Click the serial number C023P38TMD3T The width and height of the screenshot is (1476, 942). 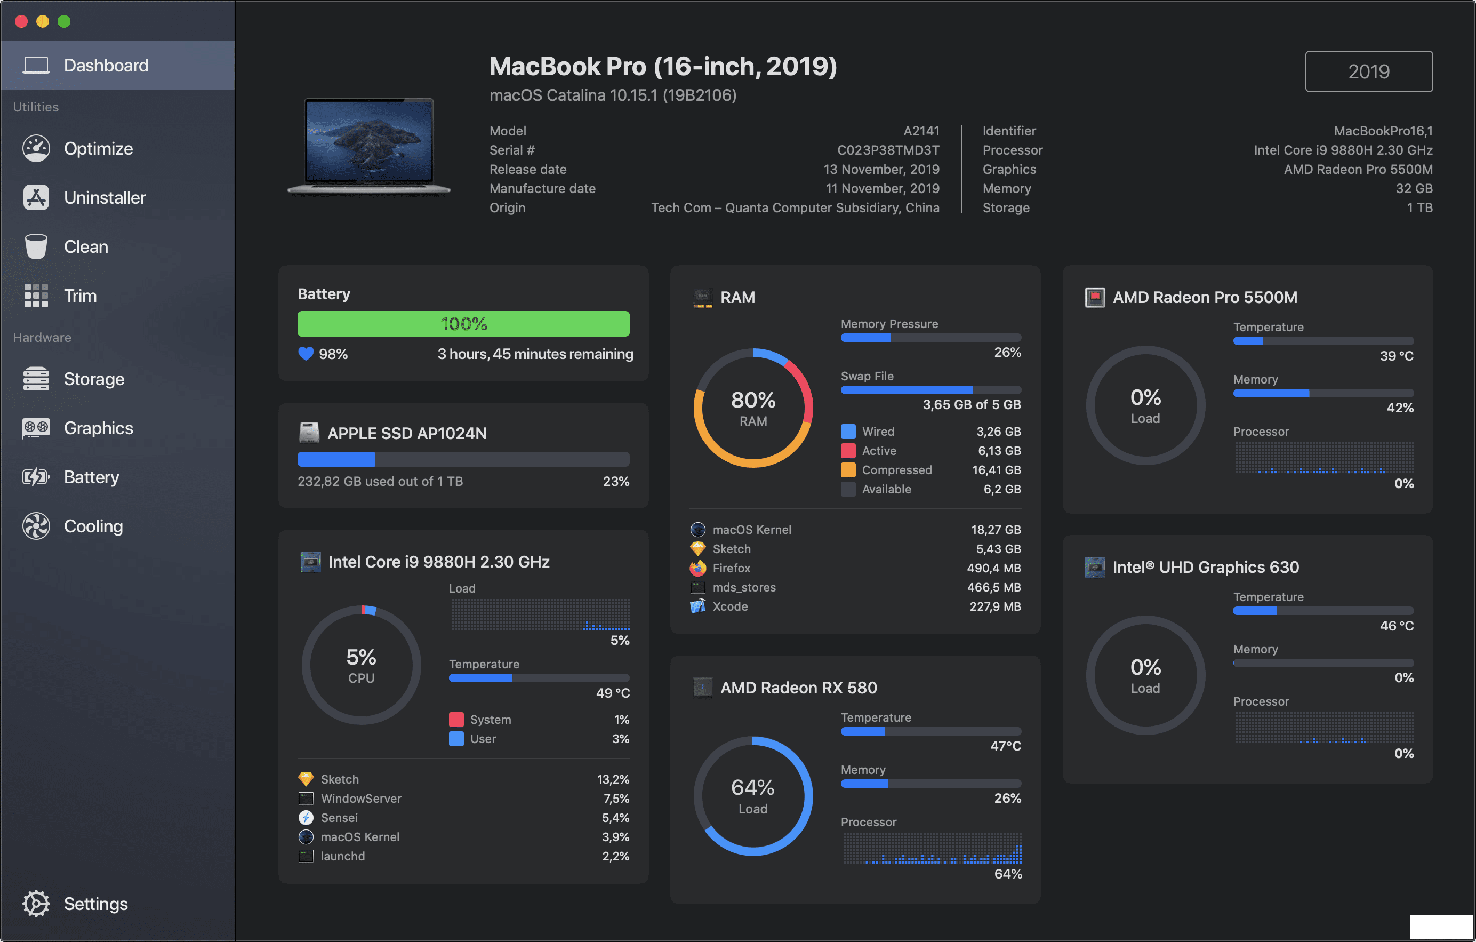(x=888, y=150)
